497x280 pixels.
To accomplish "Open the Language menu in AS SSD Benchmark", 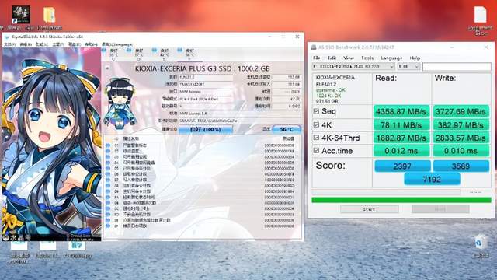I will 391,58.
